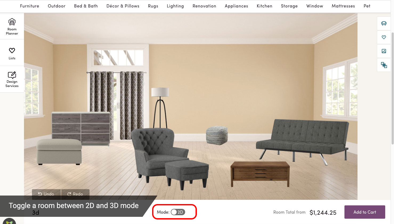
Task: Click the image background icon on right panel
Action: click(x=384, y=51)
